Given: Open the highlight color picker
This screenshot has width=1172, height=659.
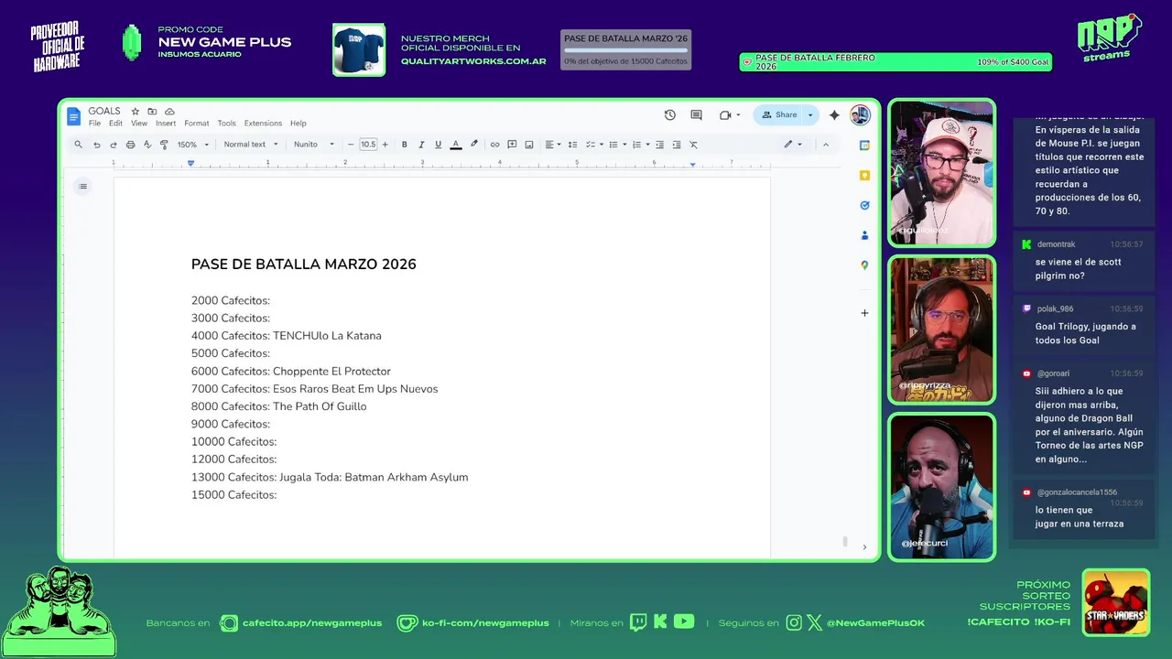Looking at the screenshot, I should tap(473, 145).
